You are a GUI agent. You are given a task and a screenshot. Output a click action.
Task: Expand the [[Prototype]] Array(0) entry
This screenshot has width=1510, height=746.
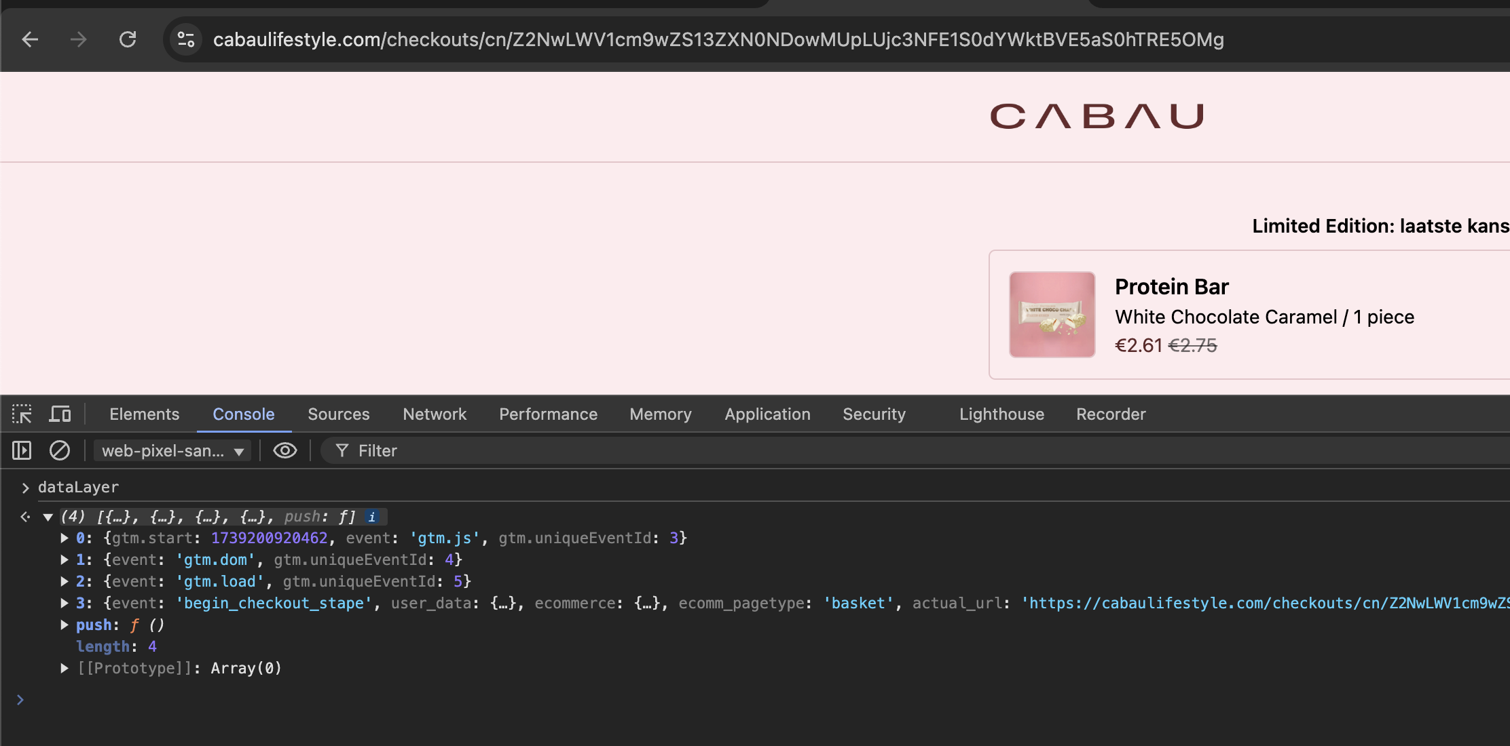[65, 669]
